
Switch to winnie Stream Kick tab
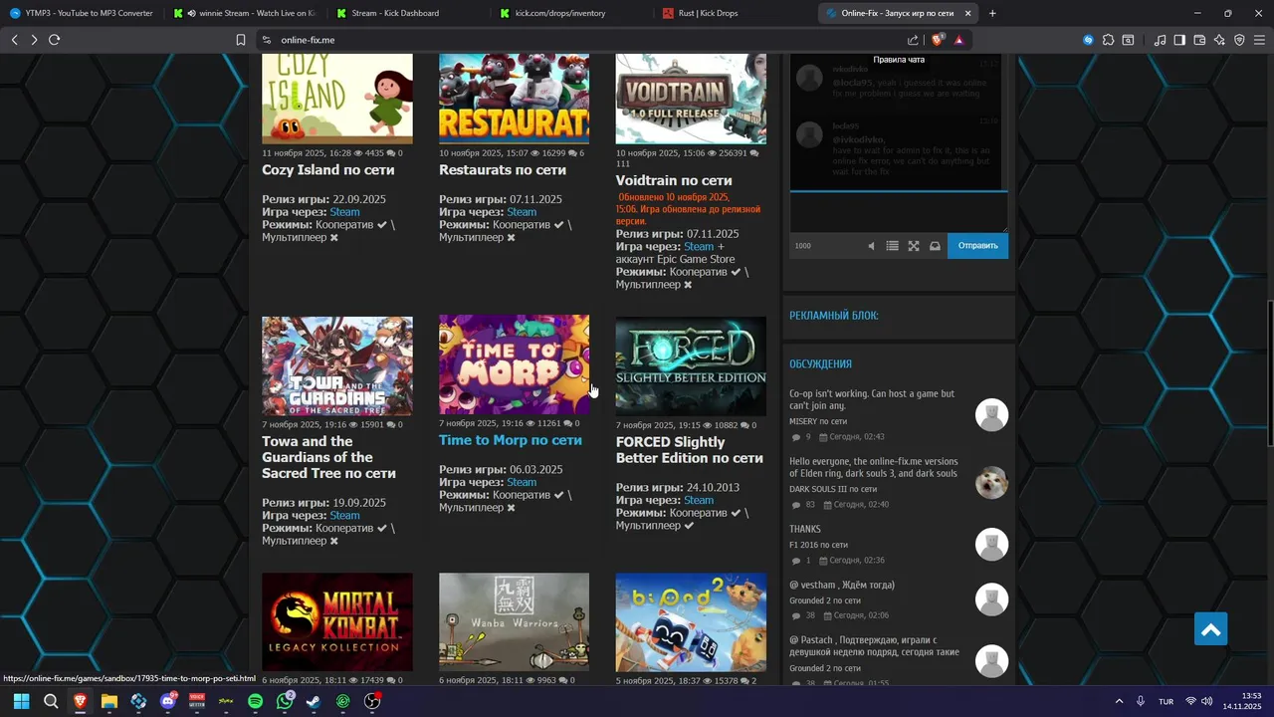click(244, 13)
